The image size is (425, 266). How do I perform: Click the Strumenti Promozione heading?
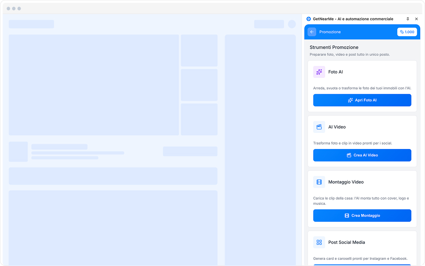pos(334,47)
